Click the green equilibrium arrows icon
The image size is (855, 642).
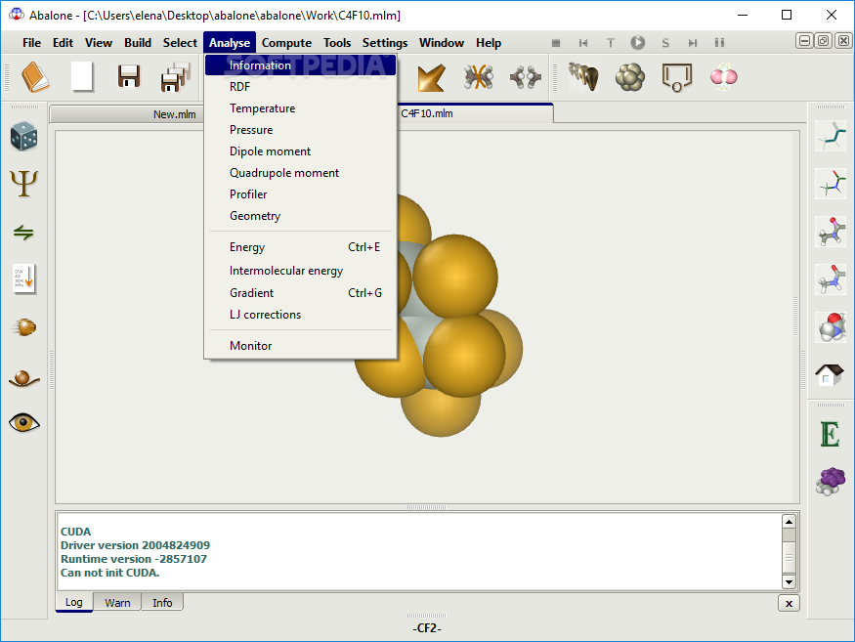[x=23, y=233]
